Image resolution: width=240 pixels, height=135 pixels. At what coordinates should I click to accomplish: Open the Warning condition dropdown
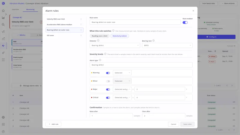point(122,73)
